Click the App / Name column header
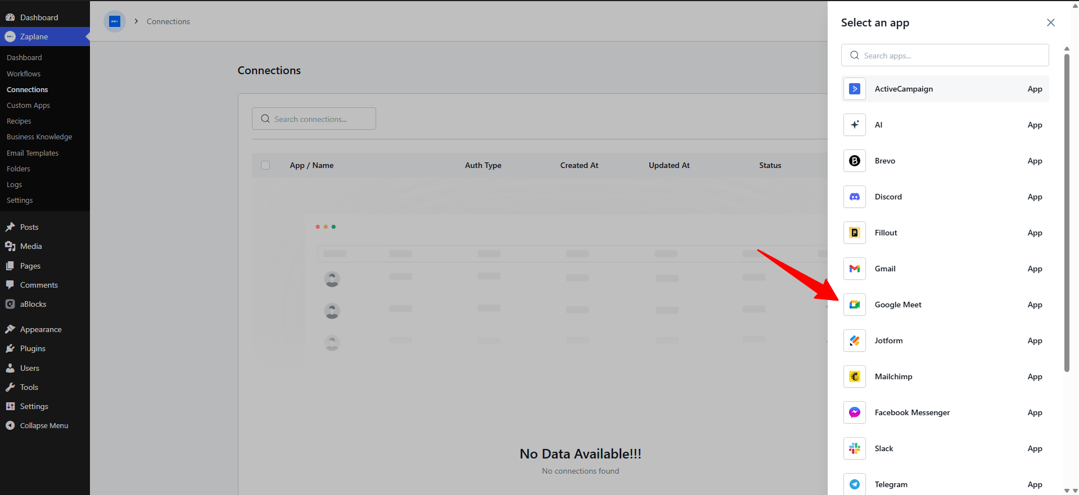The width and height of the screenshot is (1079, 495). click(x=311, y=165)
